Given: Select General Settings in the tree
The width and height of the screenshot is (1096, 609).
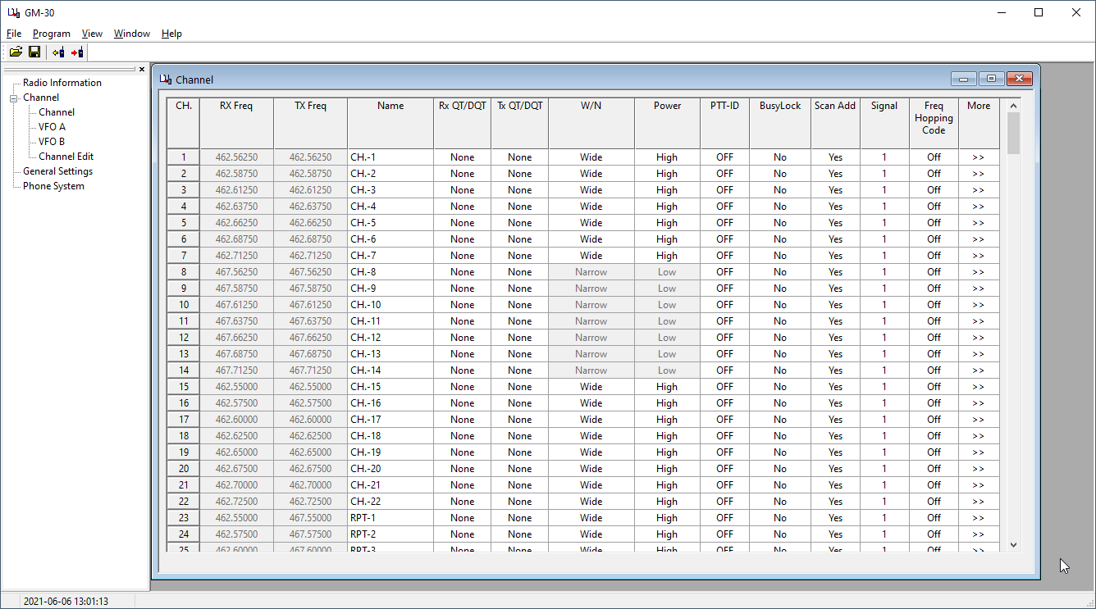Looking at the screenshot, I should tap(57, 170).
